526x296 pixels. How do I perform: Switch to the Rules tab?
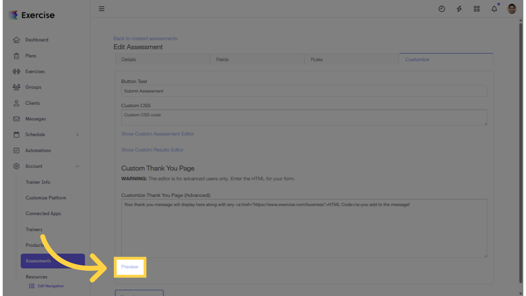352,59
